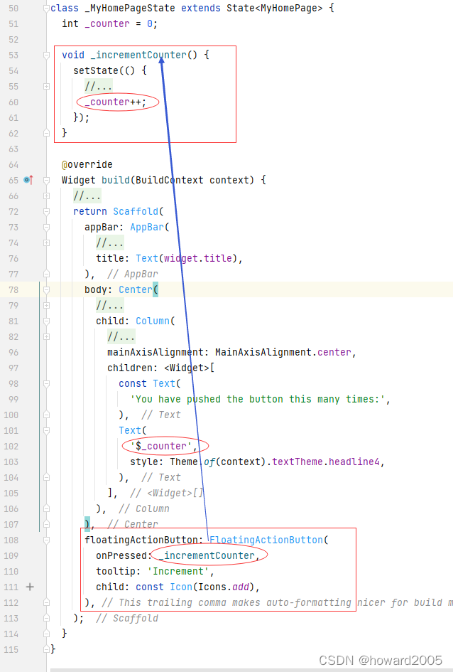Image resolution: width=453 pixels, height=672 pixels.
Task: Collapse the _MyHomePageState class fold marker
Action: [46, 8]
